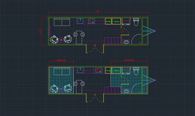The width and height of the screenshot is (195, 116).
Task: Click the red "D3" door tag
Action: click(x=123, y=32)
